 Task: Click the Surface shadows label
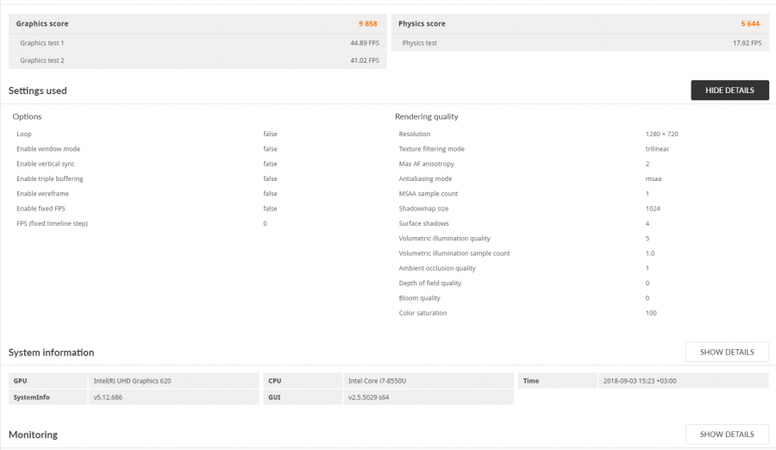tap(424, 223)
